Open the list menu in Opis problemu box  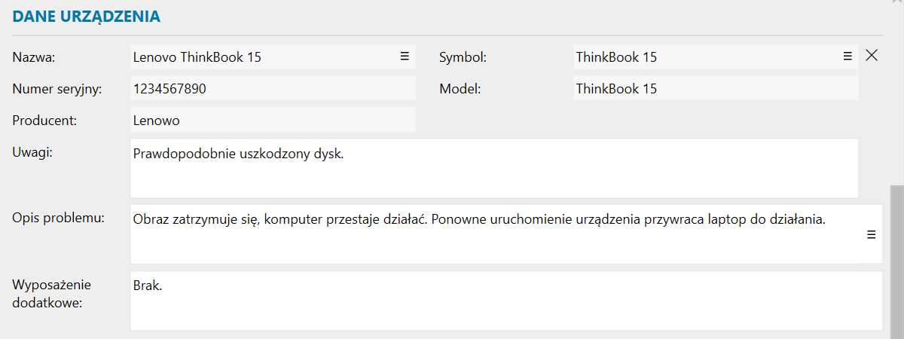872,234
